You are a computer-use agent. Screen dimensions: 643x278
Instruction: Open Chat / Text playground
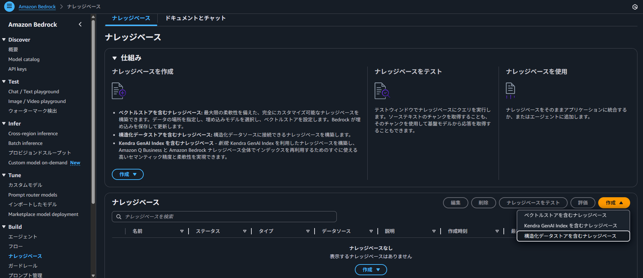pyautogui.click(x=34, y=92)
